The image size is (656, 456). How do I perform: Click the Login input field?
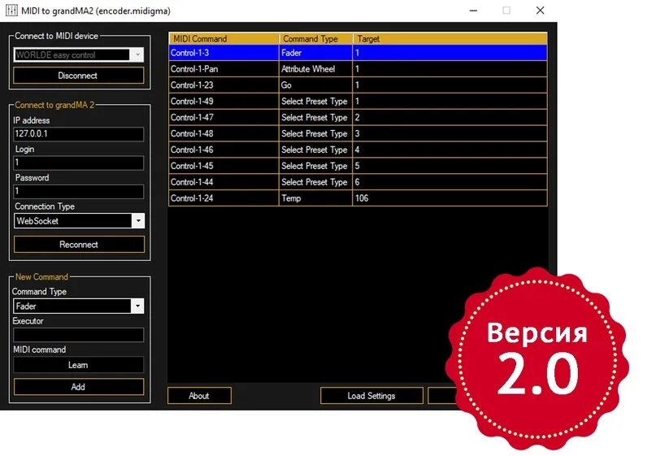coord(78,163)
